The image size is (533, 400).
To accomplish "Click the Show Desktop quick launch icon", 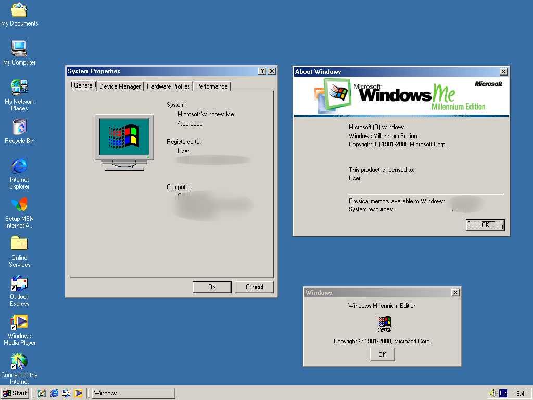I will click(x=42, y=393).
